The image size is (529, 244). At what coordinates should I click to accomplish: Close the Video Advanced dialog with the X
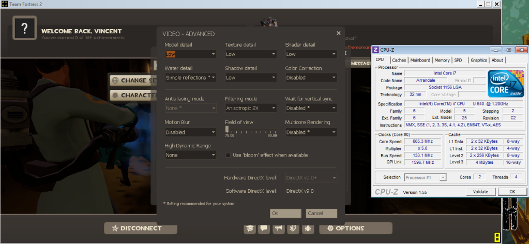click(338, 33)
